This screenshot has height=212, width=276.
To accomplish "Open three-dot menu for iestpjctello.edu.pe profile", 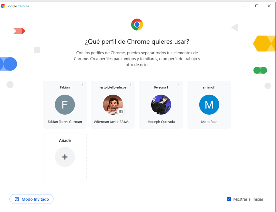I will click(x=131, y=85).
